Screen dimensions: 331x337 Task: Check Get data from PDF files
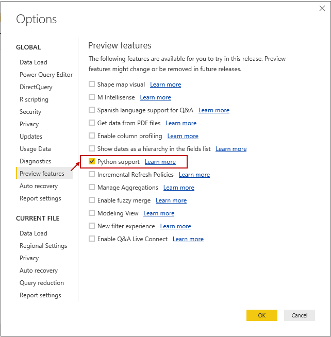tap(92, 123)
